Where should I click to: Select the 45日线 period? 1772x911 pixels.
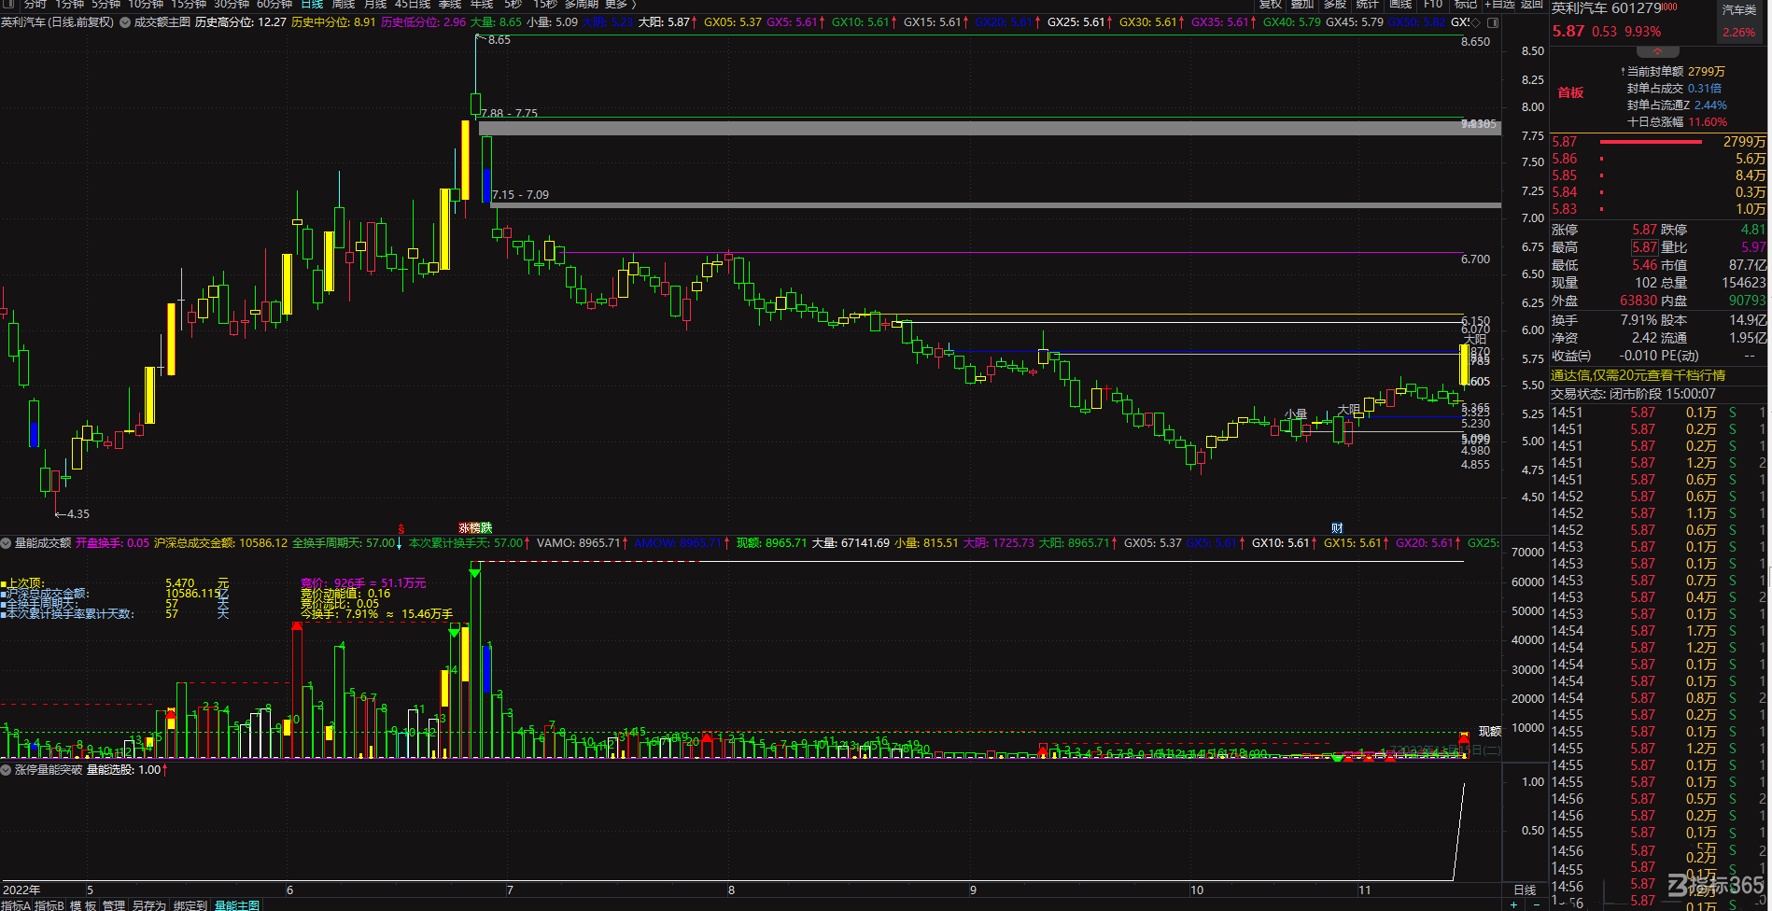point(413,5)
